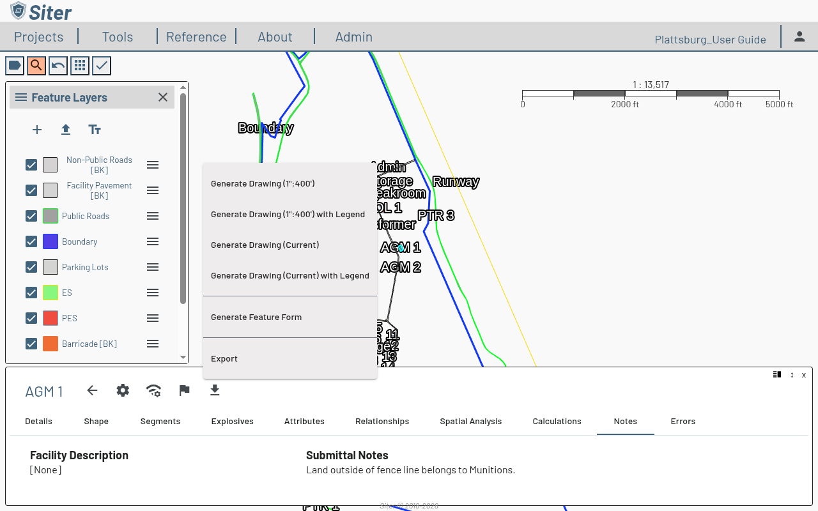This screenshot has height=511, width=818.
Task: Uncheck Facility Pavement layer checkbox
Action: tap(31, 190)
